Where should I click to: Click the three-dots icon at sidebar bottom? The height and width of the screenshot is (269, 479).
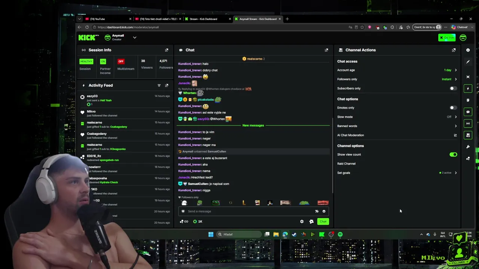pos(468,158)
